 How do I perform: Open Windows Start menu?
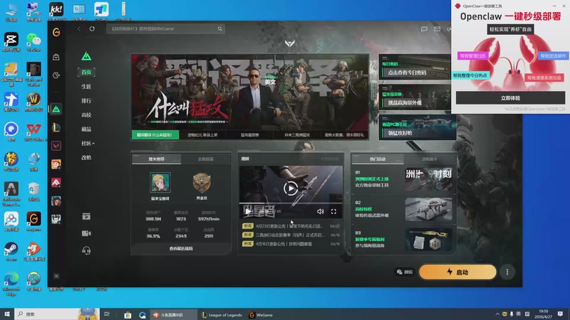7,314
